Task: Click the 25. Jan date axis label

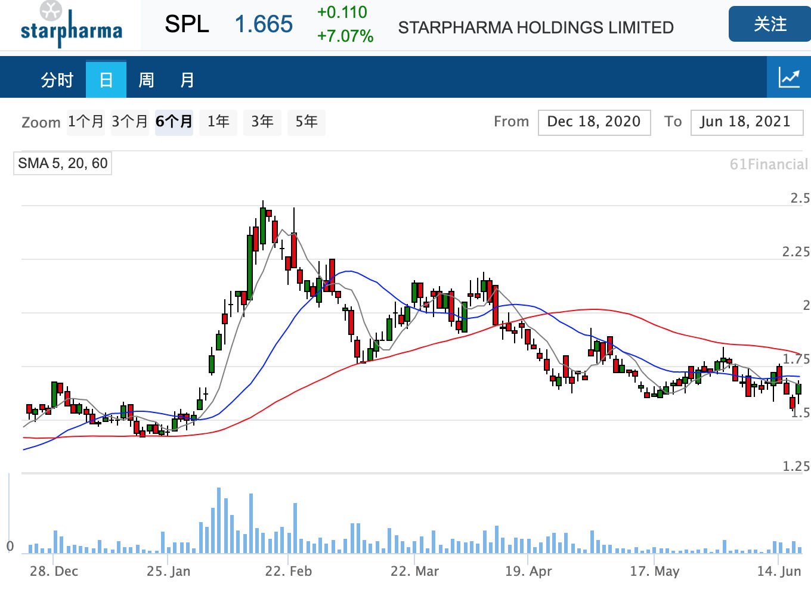Action: click(x=169, y=571)
